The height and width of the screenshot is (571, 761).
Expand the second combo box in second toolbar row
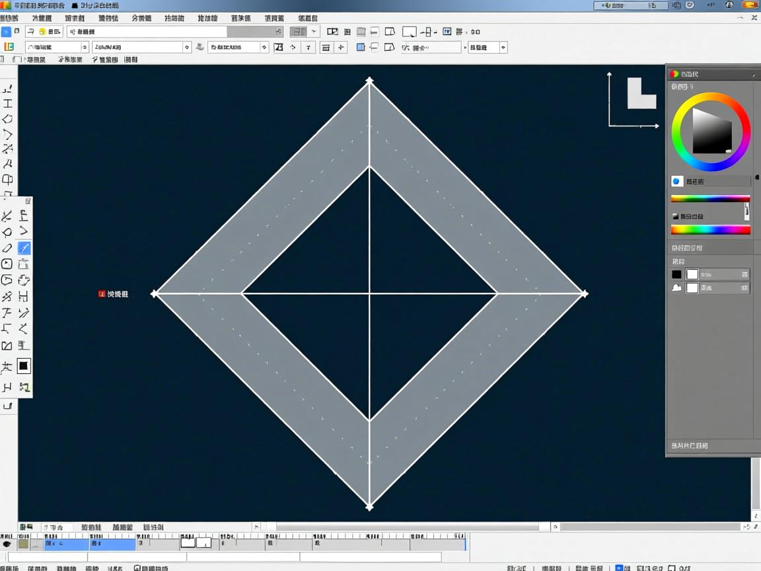point(141,48)
